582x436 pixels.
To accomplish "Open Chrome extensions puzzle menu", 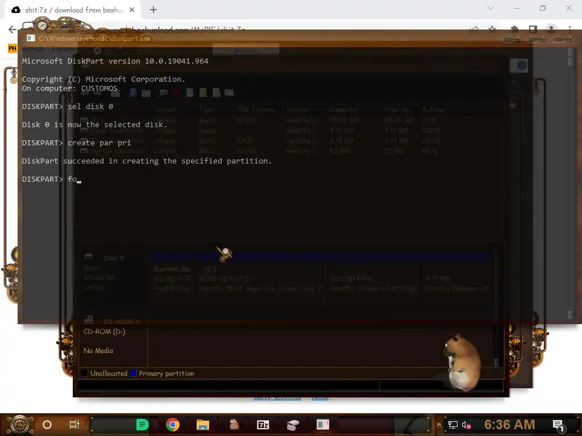I will pos(514,30).
